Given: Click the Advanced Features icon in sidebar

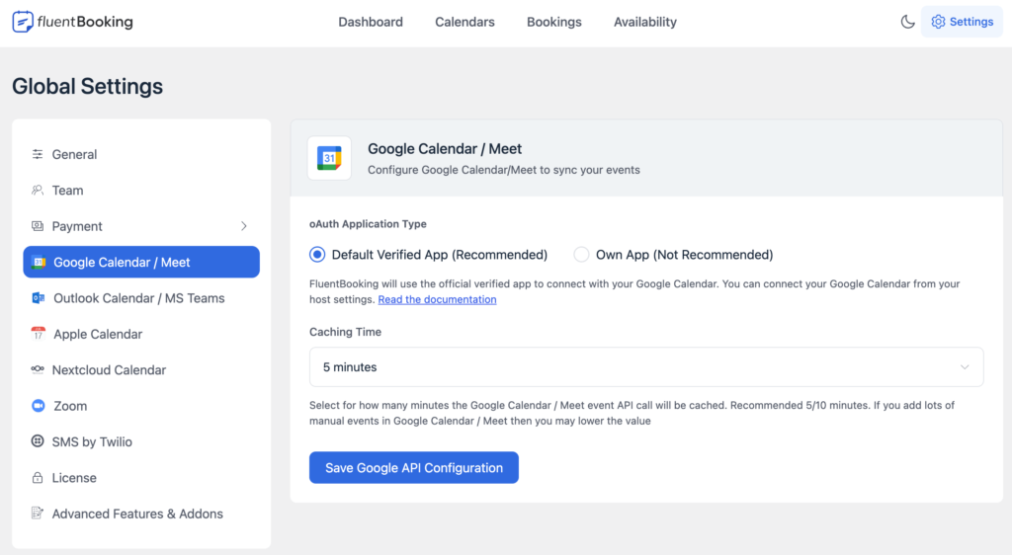Looking at the screenshot, I should click(38, 514).
